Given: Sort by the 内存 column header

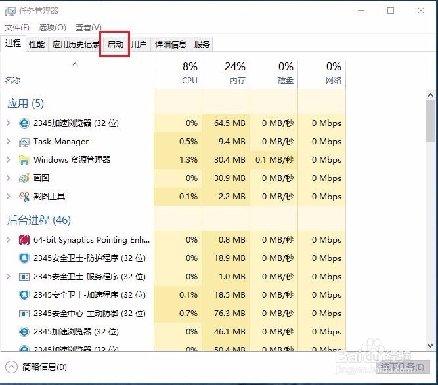Looking at the screenshot, I should pyautogui.click(x=226, y=74).
